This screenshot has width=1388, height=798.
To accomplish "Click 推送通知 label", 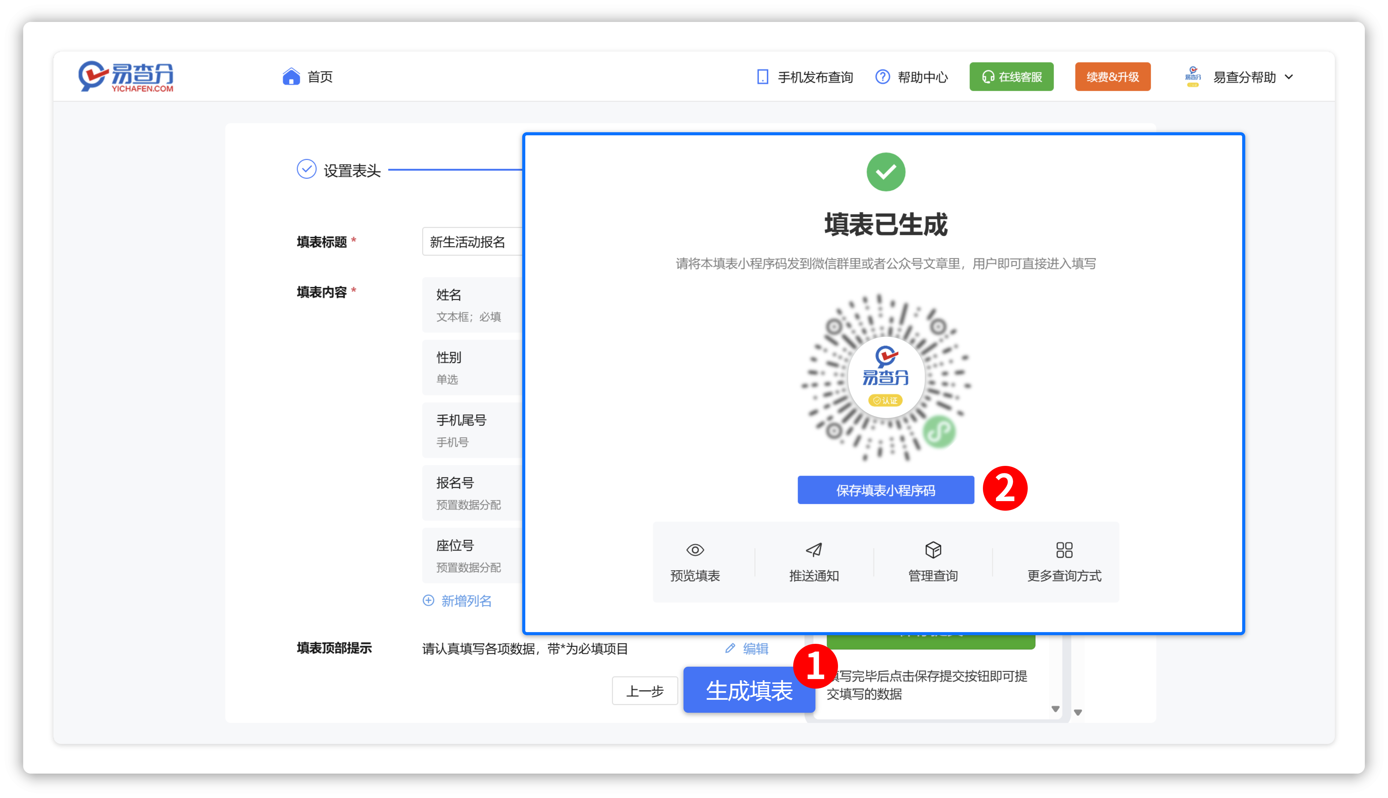I will (814, 576).
